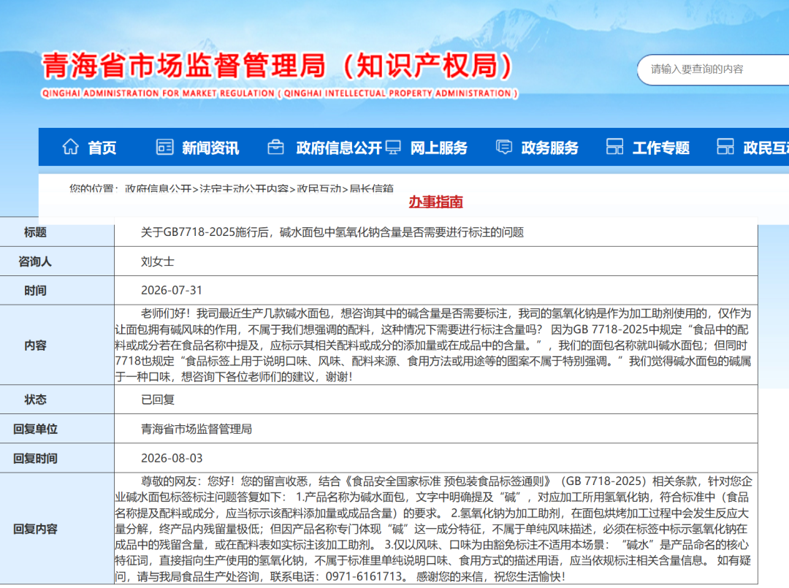Click the news icon beside 新闻资讯
Screen dimensions: 789x588
click(164, 147)
